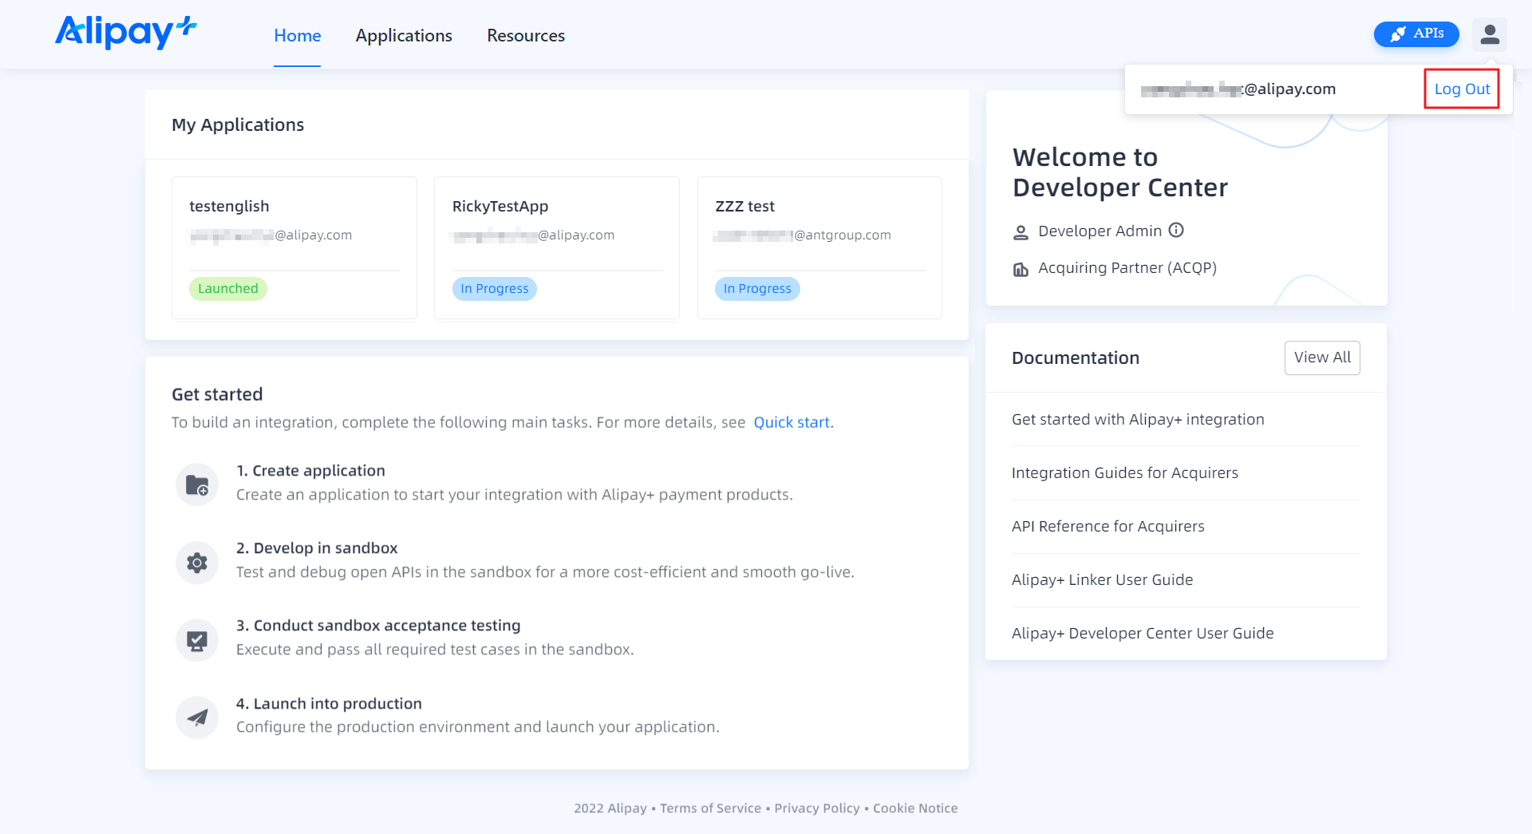Open Integration Guides for Acquirers doc
Viewport: 1532px width, 834px height.
(1124, 473)
